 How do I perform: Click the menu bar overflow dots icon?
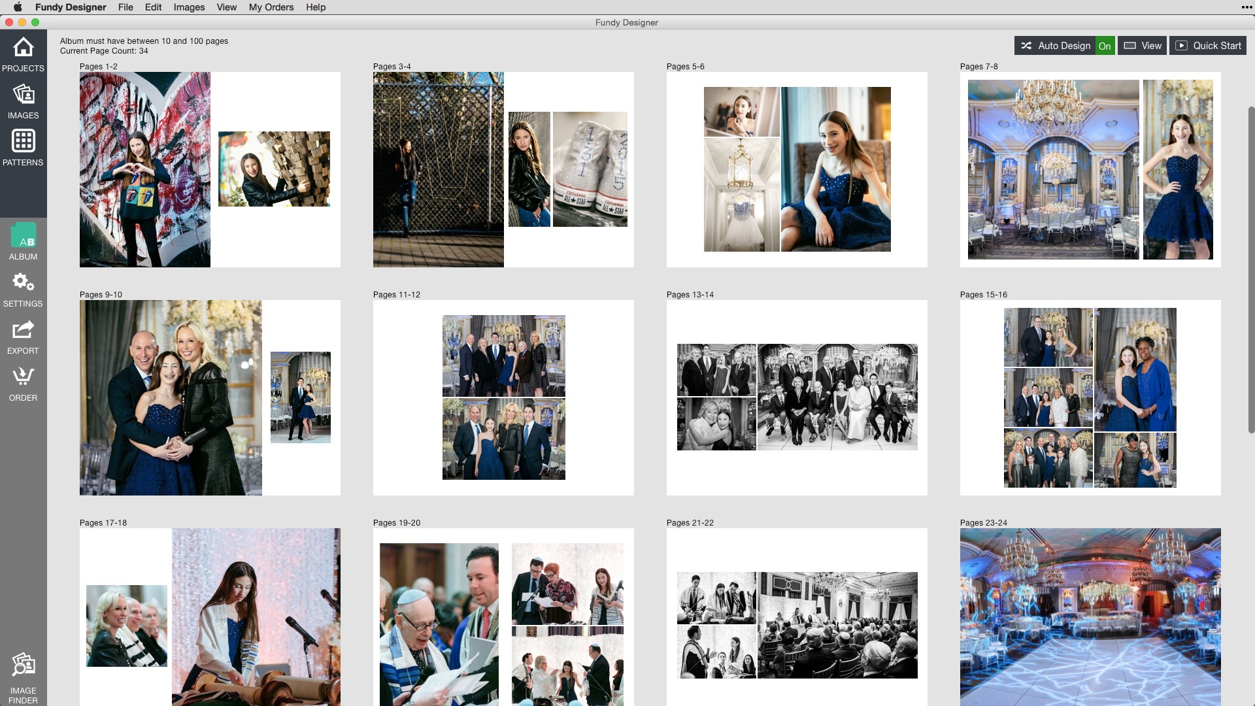1247,7
